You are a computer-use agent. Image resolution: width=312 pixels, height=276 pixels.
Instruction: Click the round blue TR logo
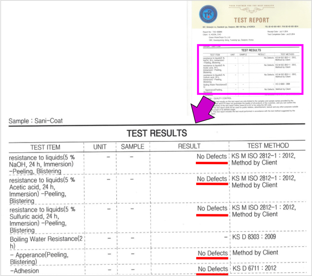208,14
